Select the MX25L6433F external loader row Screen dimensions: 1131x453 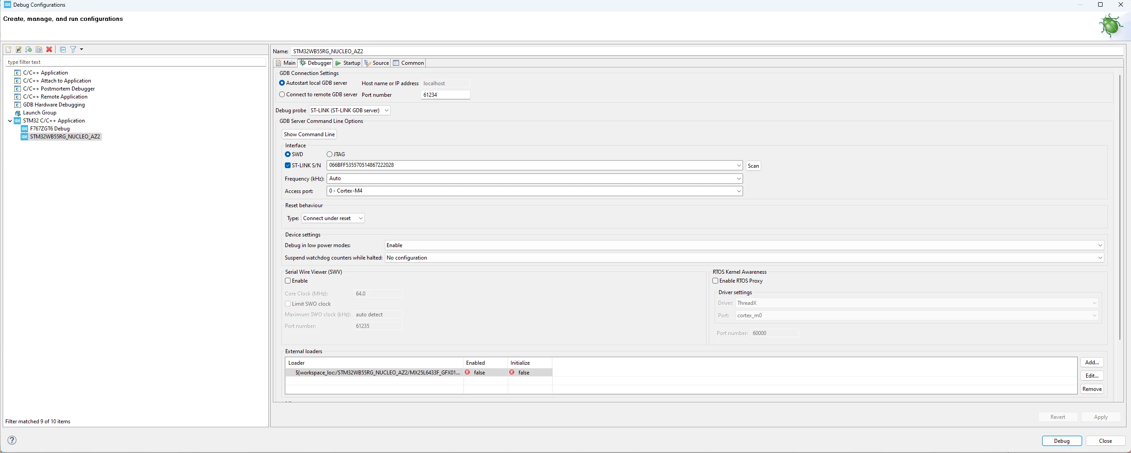[419, 373]
